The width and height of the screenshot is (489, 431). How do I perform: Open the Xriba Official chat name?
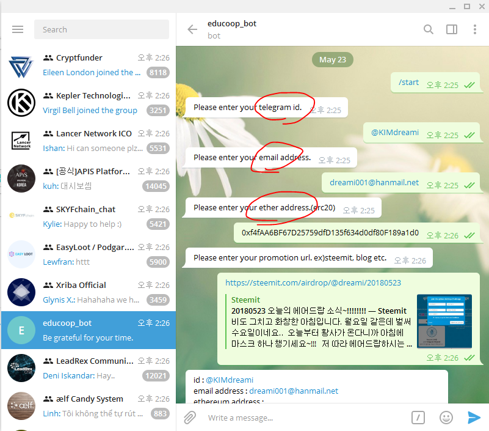tap(81, 285)
